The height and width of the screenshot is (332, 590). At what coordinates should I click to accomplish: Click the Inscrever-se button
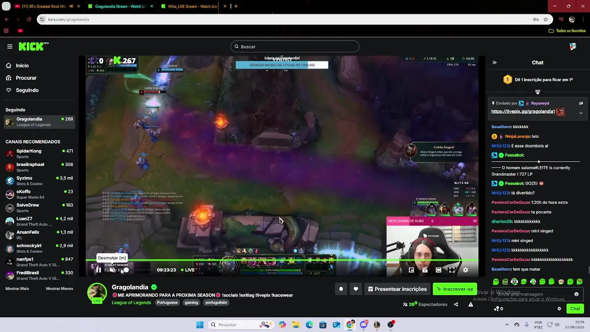[455, 289]
